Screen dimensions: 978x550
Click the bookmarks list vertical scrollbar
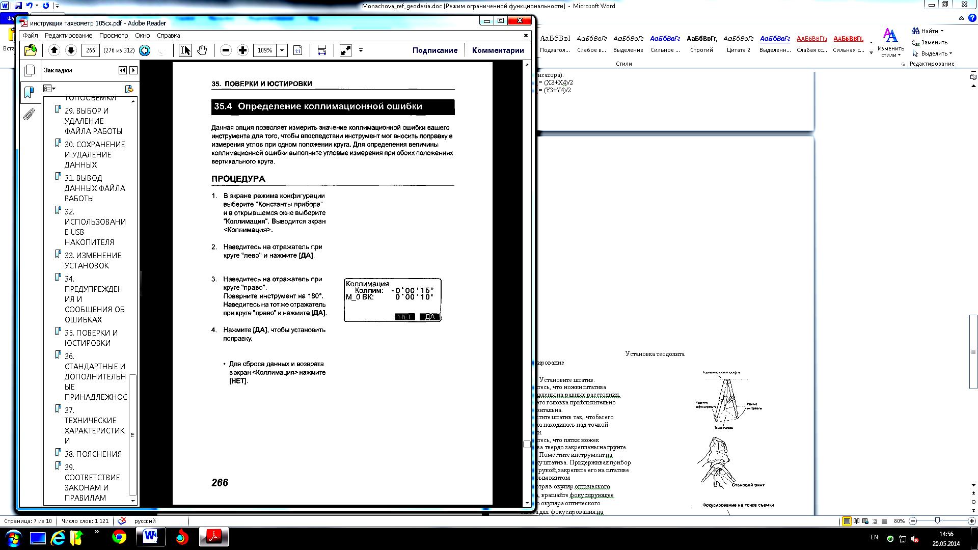point(133,435)
